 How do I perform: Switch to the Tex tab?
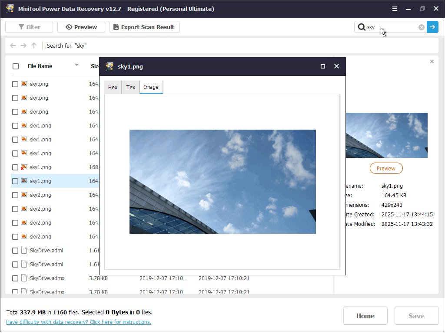[x=130, y=87]
